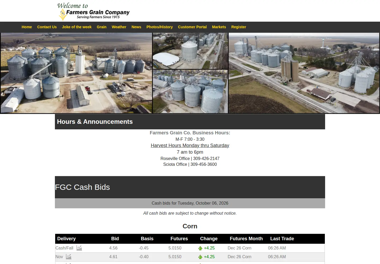Viewport: 380px width, 264px height.
Task: Click the -0.45 basis value
Action: point(144,248)
